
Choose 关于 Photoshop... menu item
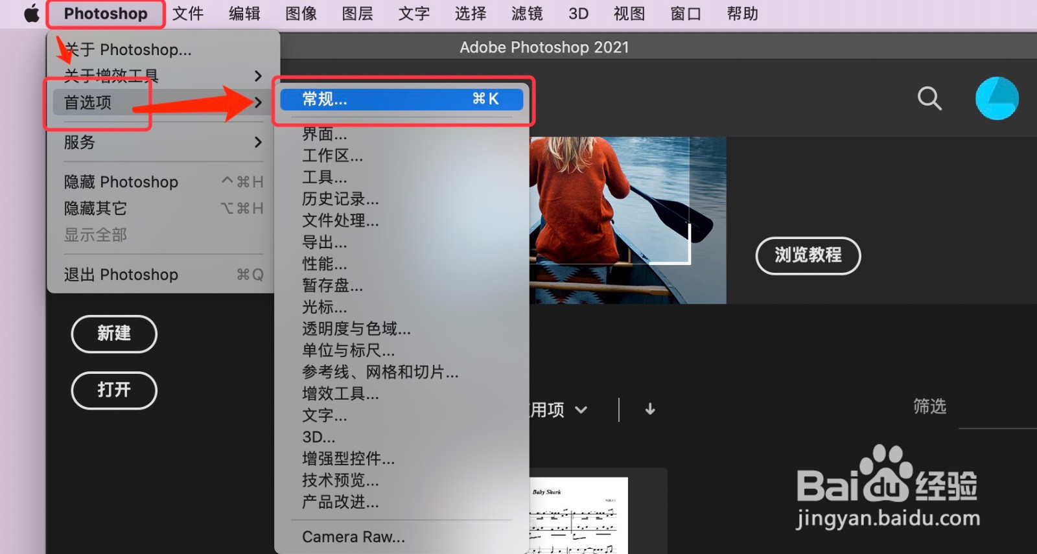[163, 49]
